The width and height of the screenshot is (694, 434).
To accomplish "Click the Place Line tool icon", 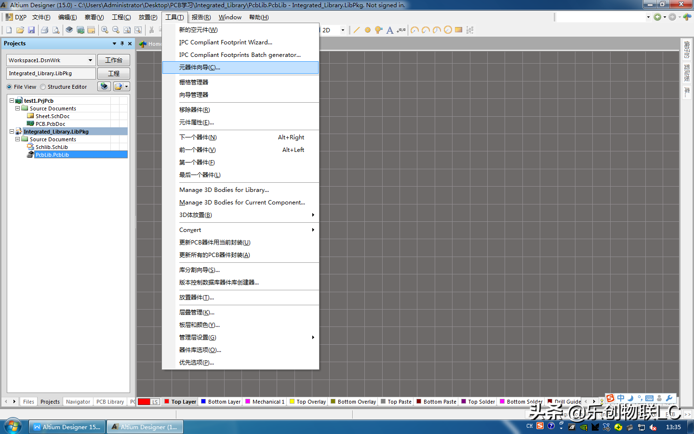I will point(357,30).
